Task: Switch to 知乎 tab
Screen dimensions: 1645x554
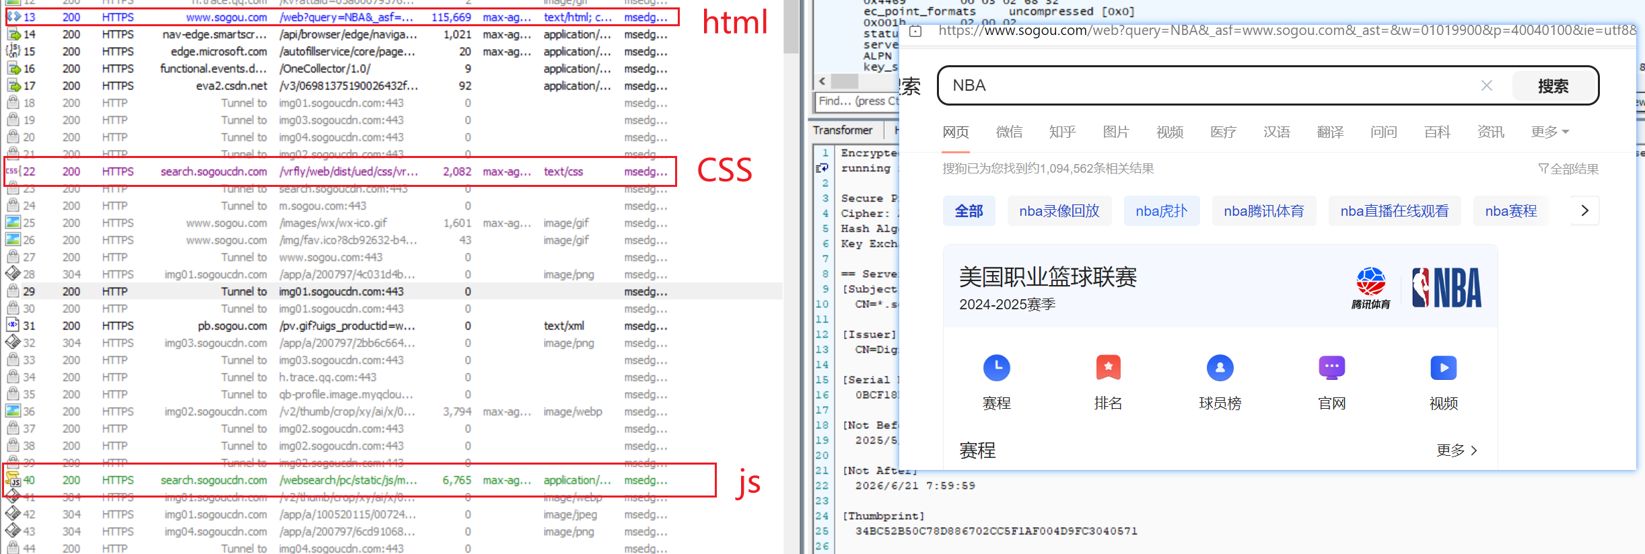Action: [1062, 132]
